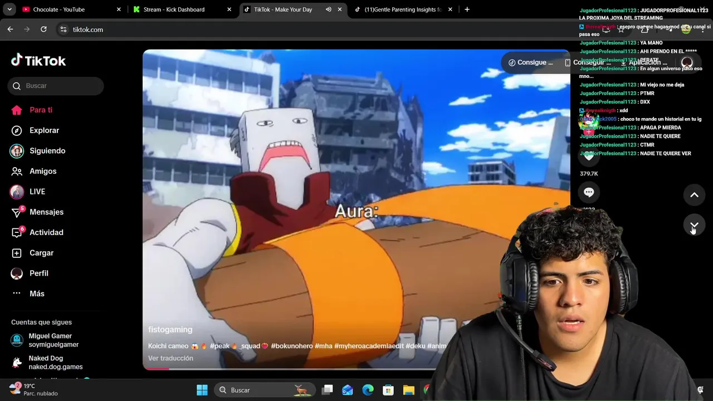Open fistogaming creator profile
713x401 pixels.
tap(170, 330)
